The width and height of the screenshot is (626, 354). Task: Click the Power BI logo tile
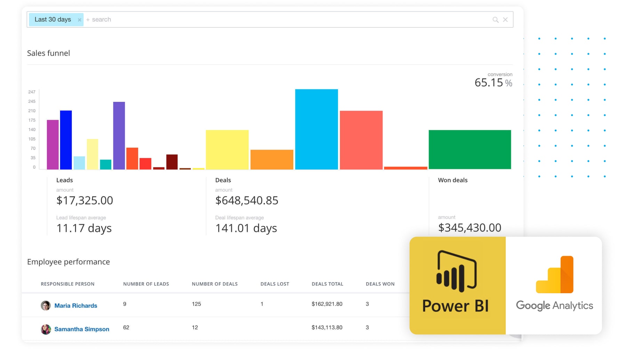(x=457, y=285)
